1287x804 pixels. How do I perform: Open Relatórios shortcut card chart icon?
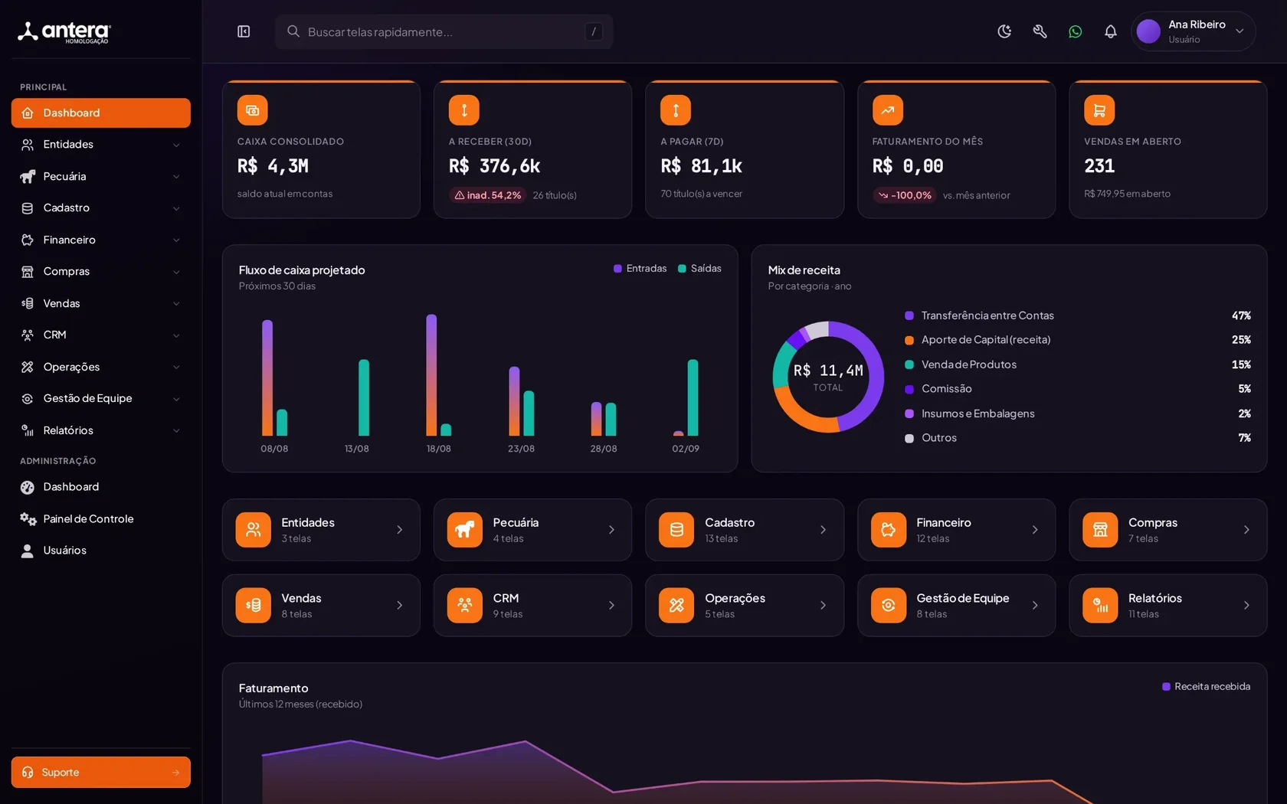click(1100, 606)
